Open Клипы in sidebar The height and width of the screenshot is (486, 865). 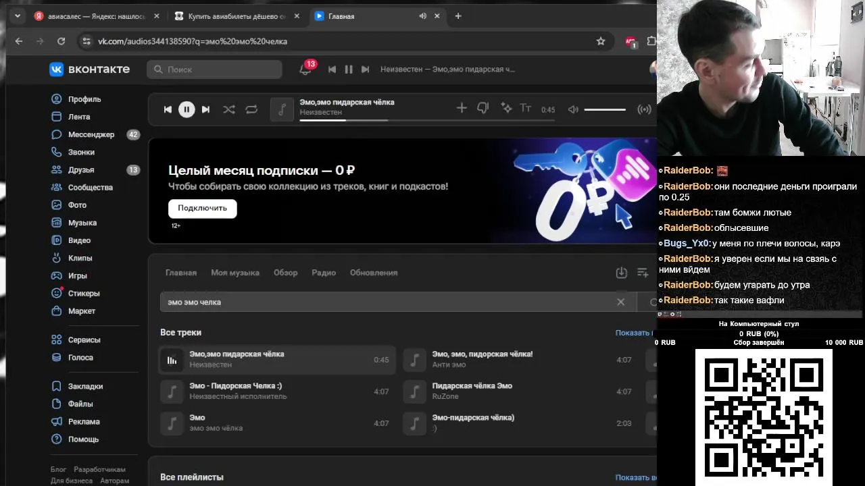point(80,258)
